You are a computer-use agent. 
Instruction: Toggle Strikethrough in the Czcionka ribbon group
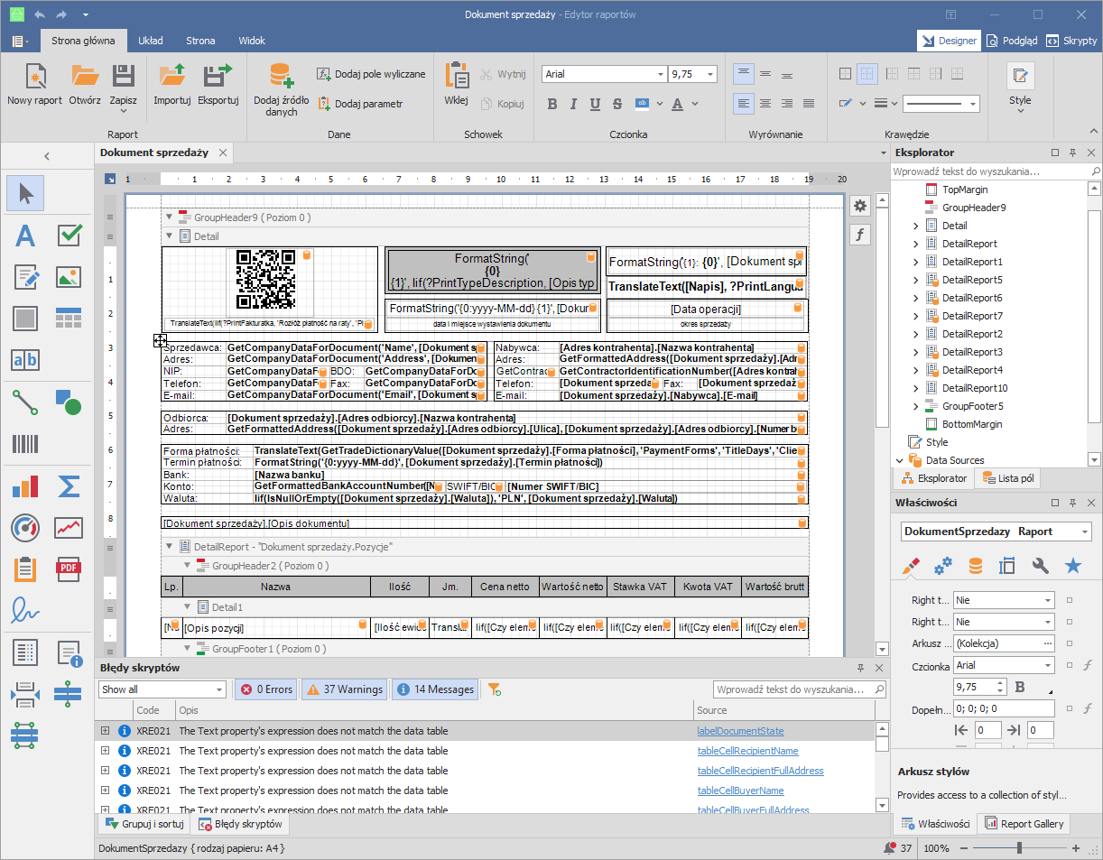pos(617,104)
